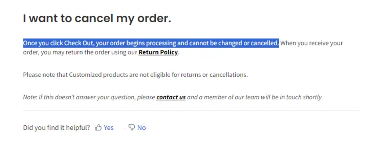Click the 'When you receive your' text
The image size is (367, 148).
point(312,43)
